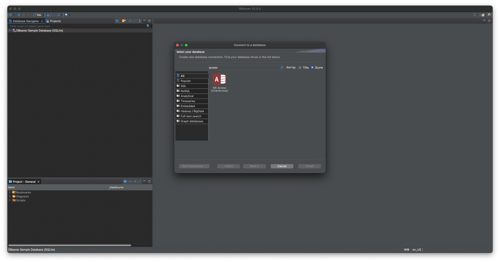Expand the Scripts folder
Screen dimensions: 500x262
10,200
